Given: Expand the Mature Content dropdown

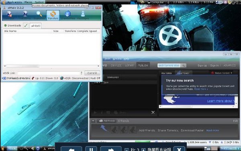Looking at the screenshot, I should coord(222,73).
